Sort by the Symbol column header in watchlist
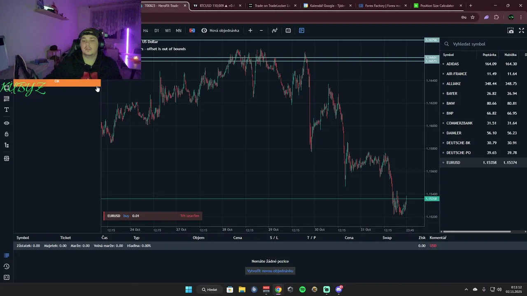This screenshot has width=527, height=296. click(x=448, y=55)
